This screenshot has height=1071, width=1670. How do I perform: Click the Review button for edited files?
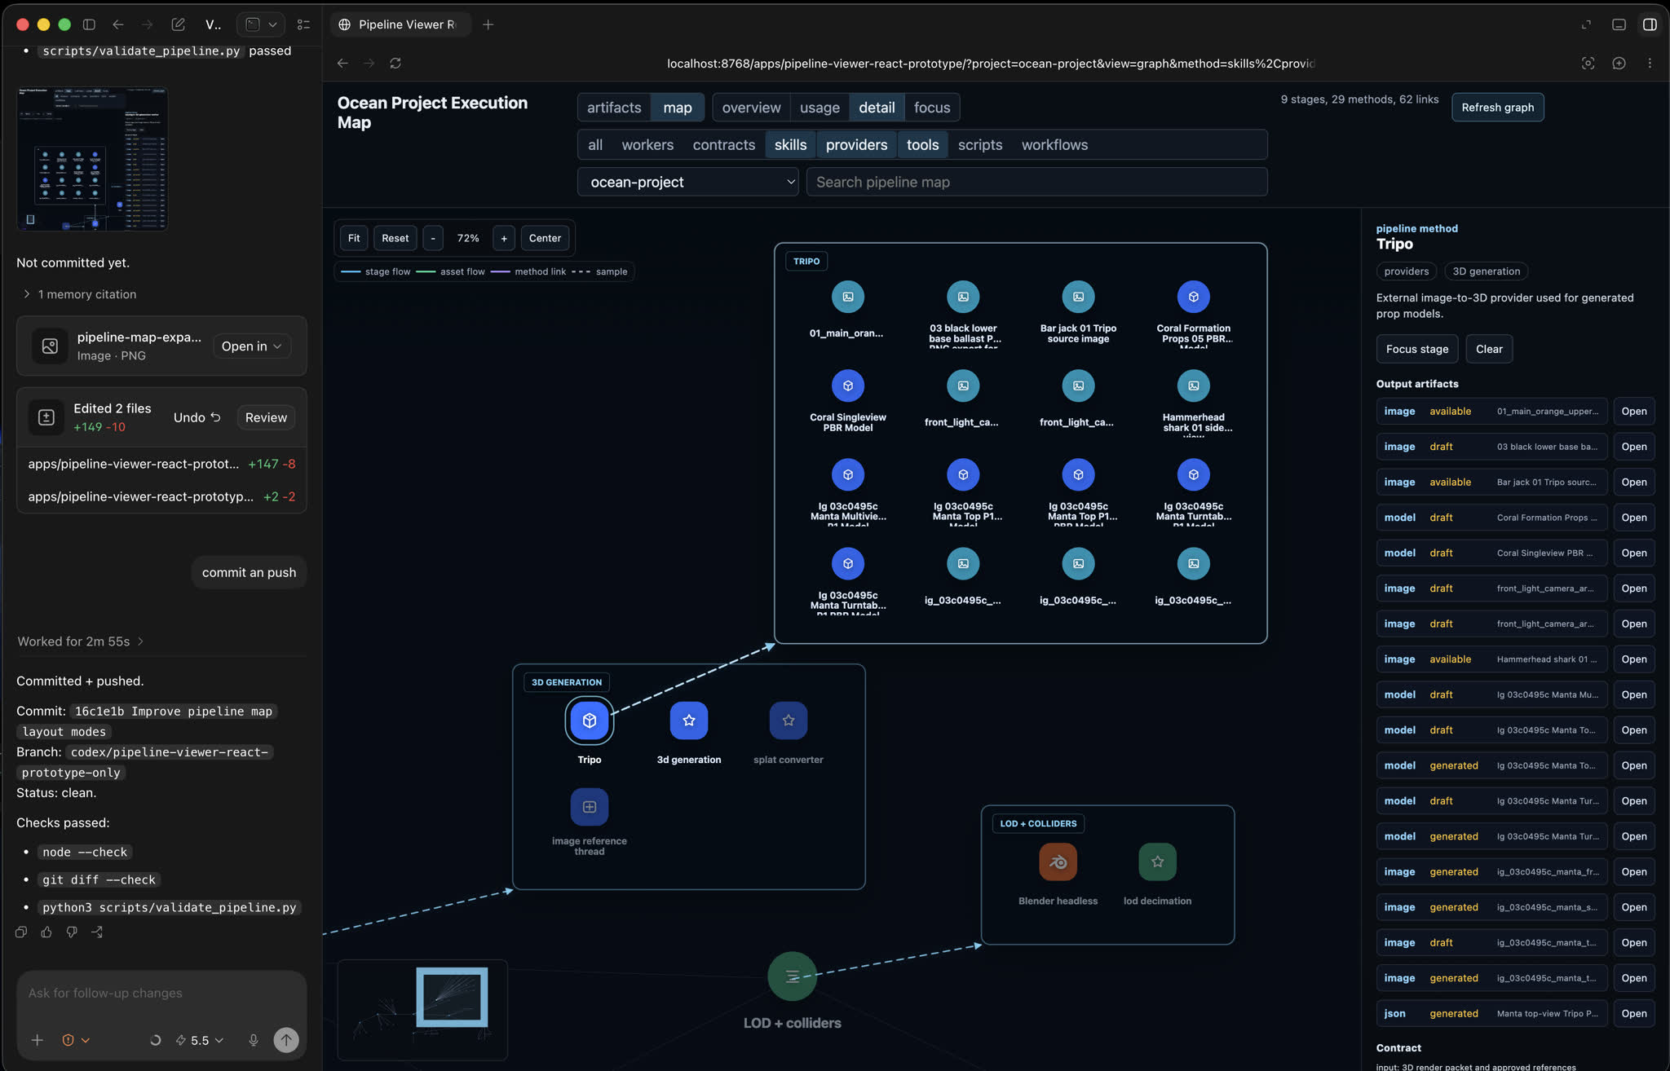[266, 417]
